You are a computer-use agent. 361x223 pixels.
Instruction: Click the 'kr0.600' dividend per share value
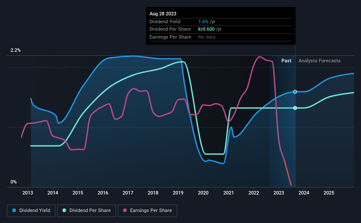tap(207, 29)
